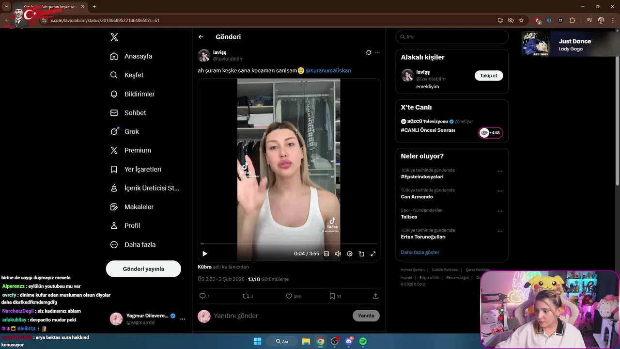620x349 pixels.
Task: Open Grok from the sidebar
Action: pyautogui.click(x=124, y=131)
